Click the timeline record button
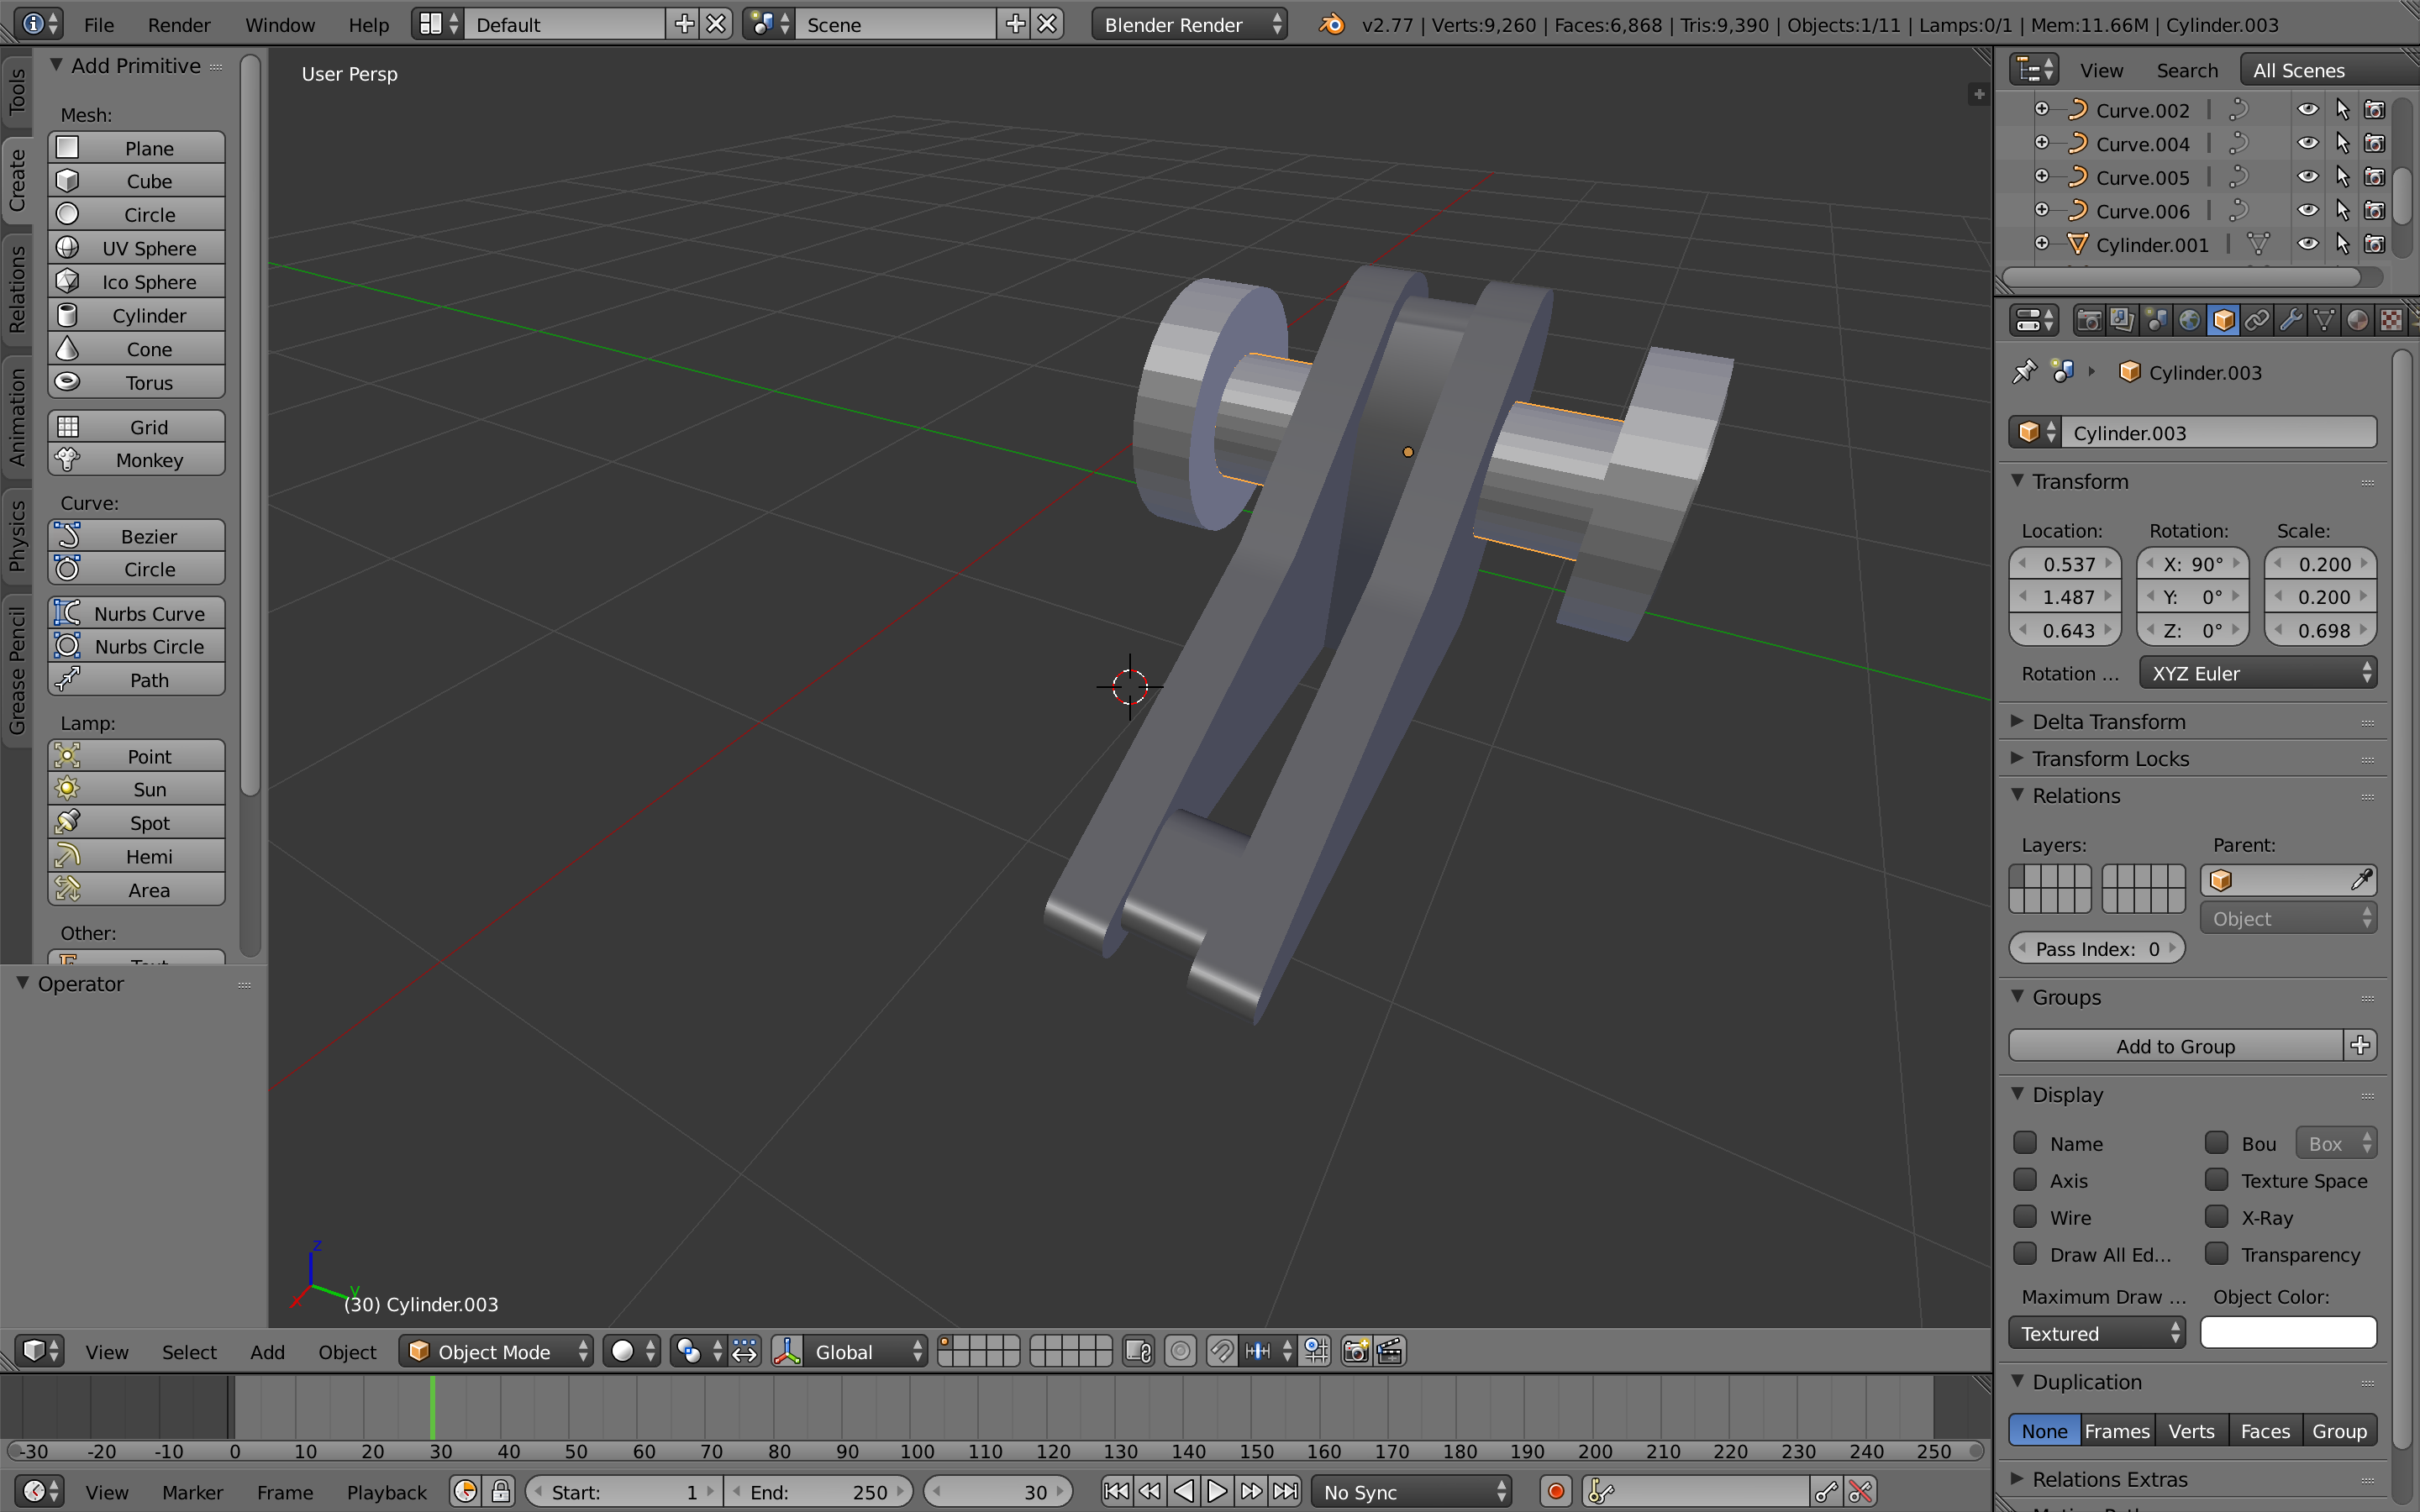The width and height of the screenshot is (2420, 1512). pos(1555,1491)
